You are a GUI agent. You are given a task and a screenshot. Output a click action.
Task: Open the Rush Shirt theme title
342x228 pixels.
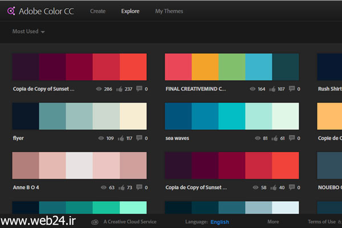[330, 89]
